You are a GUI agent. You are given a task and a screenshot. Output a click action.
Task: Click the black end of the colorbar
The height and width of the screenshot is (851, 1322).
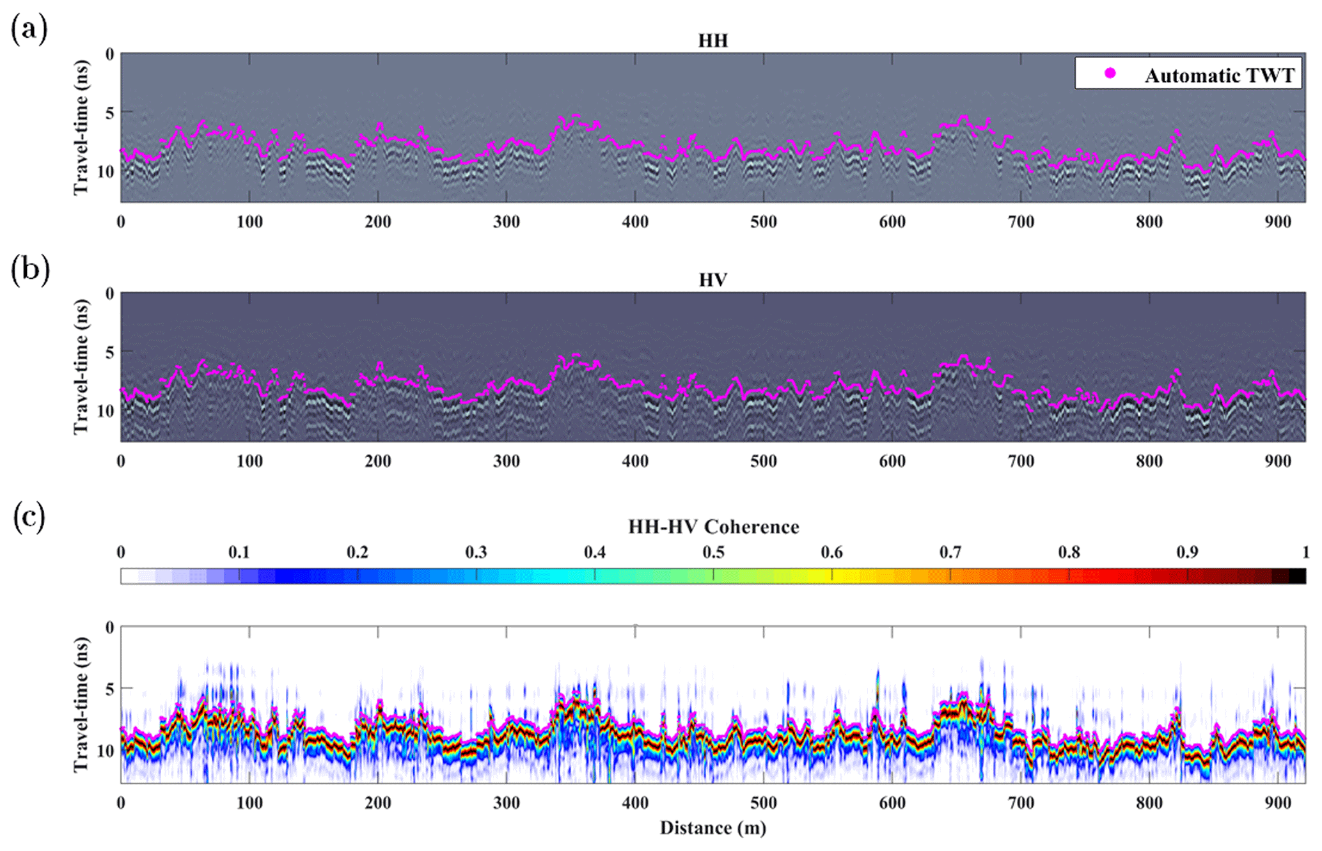[1298, 576]
